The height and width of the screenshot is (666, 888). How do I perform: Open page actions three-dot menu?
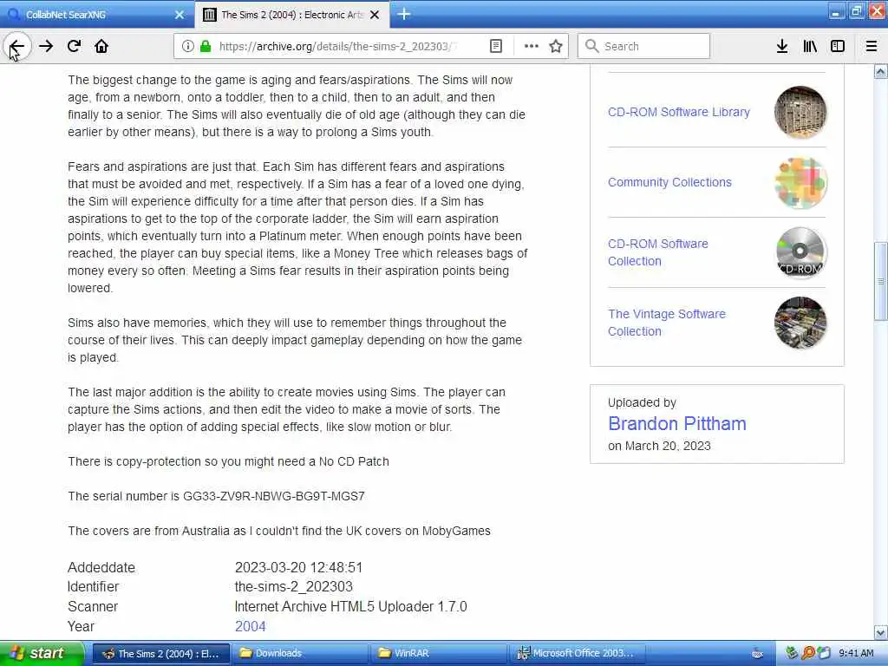[x=532, y=47]
